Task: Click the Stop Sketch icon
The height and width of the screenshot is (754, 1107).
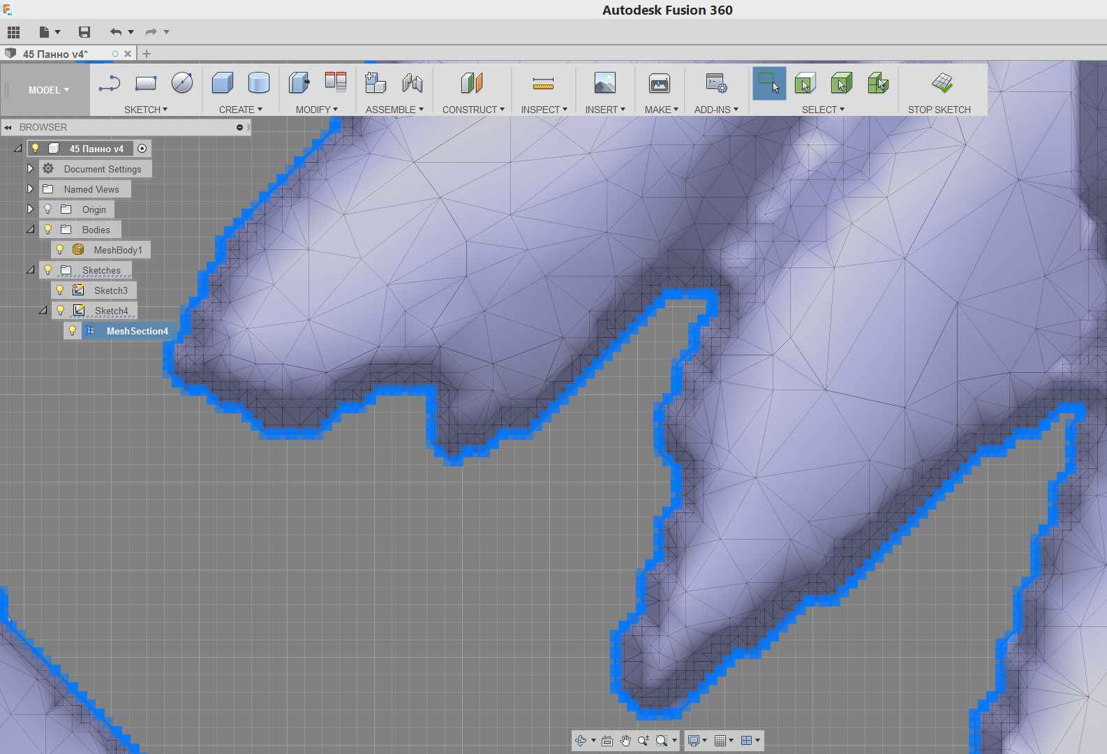Action: pyautogui.click(x=942, y=83)
